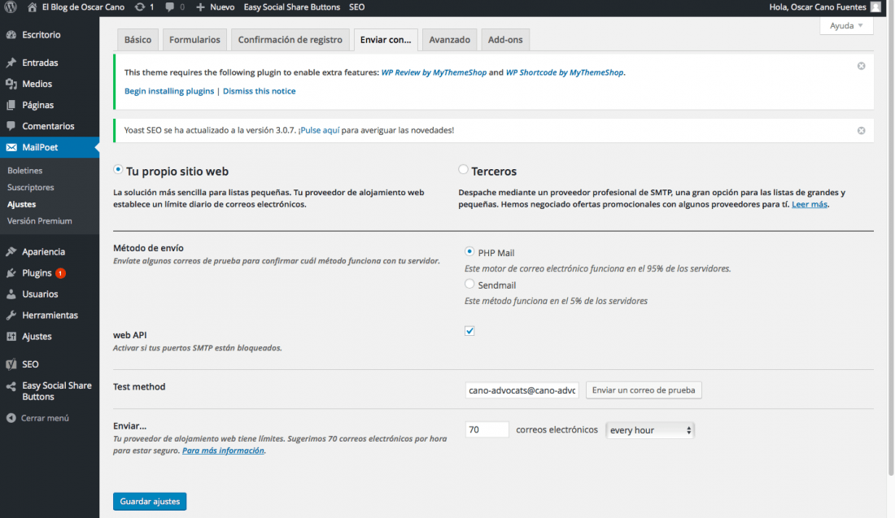Click the Medios media icon
Viewport: 895px width, 518px height.
point(11,84)
